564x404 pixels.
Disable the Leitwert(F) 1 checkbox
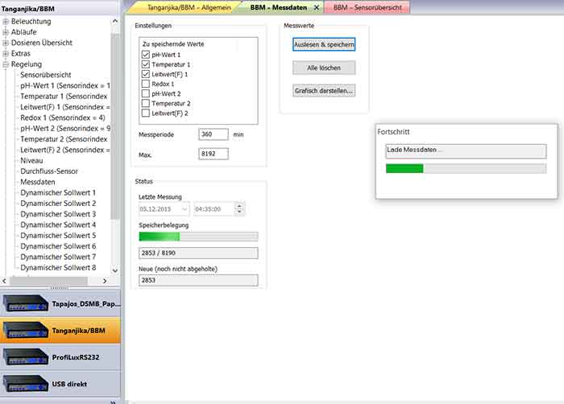145,74
